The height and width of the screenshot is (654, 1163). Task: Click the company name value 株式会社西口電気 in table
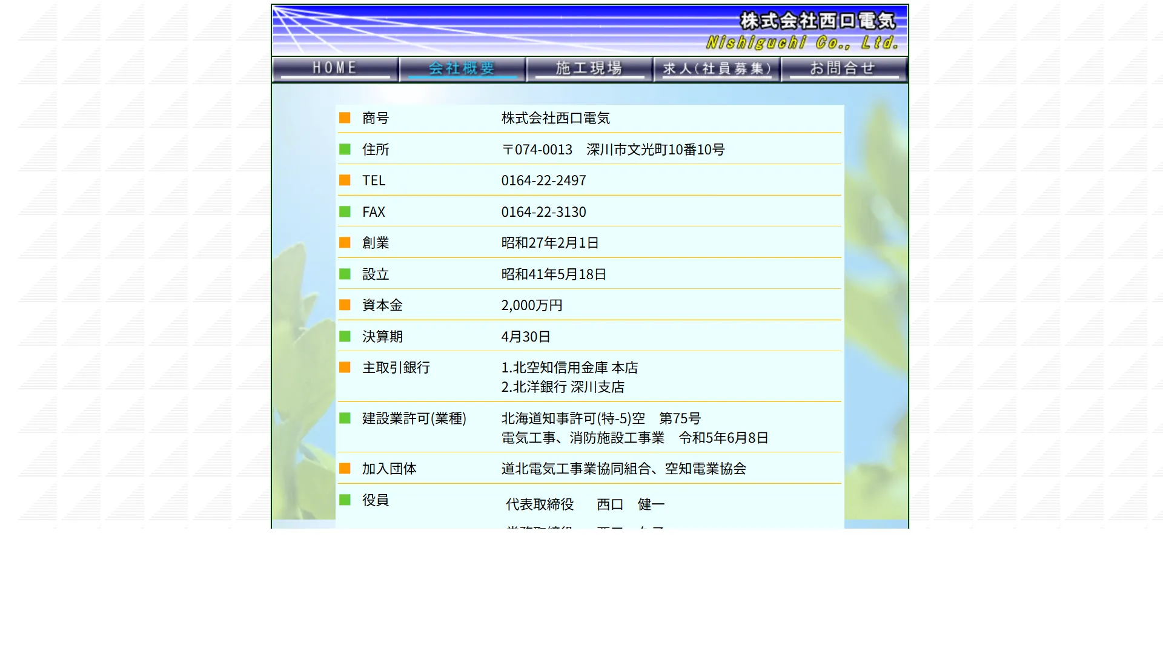[555, 118]
